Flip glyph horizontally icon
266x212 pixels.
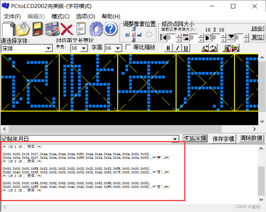pos(227,48)
